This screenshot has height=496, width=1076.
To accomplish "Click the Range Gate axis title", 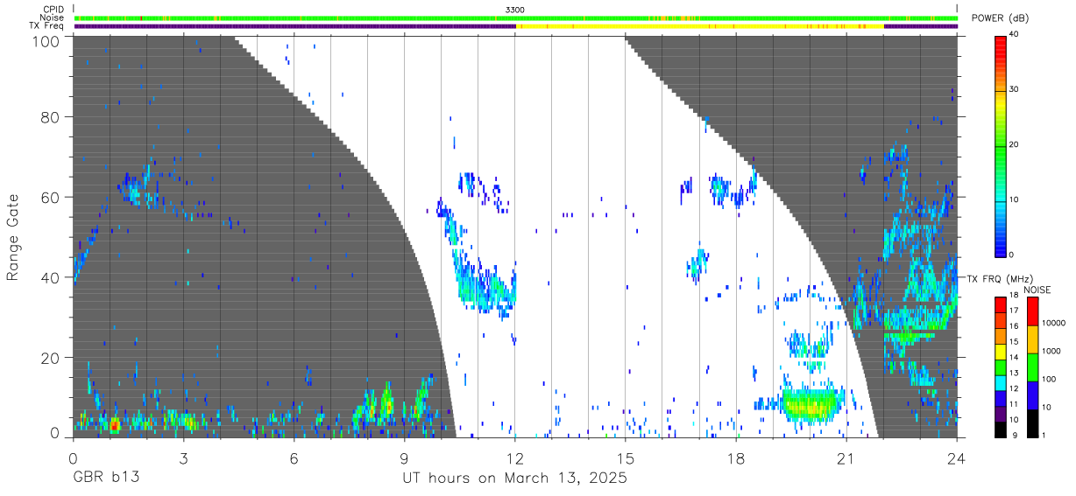I will pyautogui.click(x=13, y=236).
